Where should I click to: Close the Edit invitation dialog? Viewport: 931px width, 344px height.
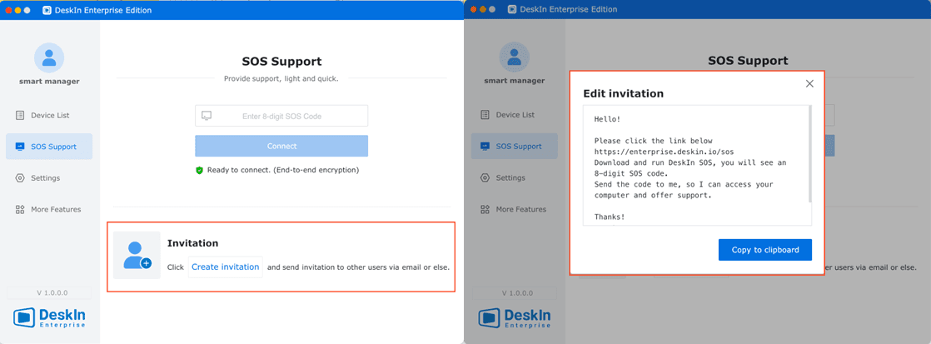pos(809,84)
